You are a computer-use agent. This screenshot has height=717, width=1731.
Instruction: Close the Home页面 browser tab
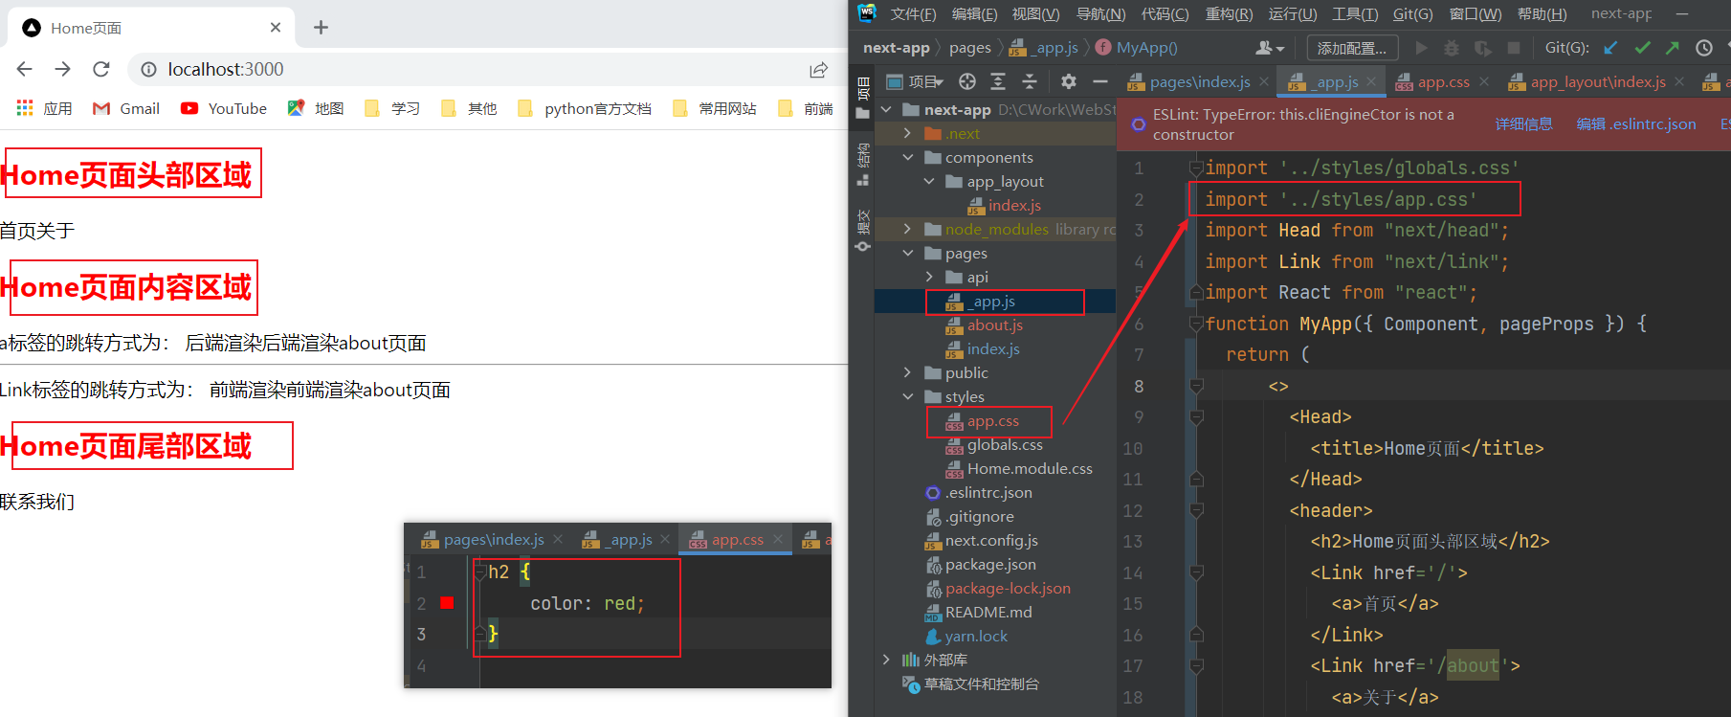[x=276, y=28]
